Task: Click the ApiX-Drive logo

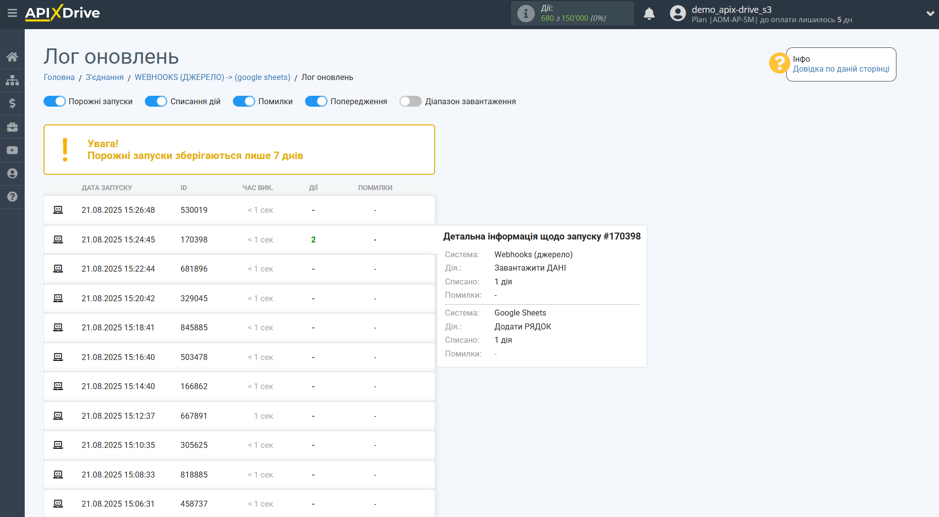Action: click(x=62, y=13)
